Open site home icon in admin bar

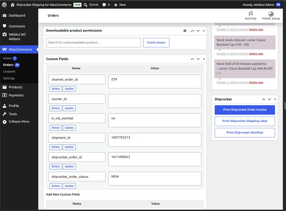pyautogui.click(x=12, y=5)
